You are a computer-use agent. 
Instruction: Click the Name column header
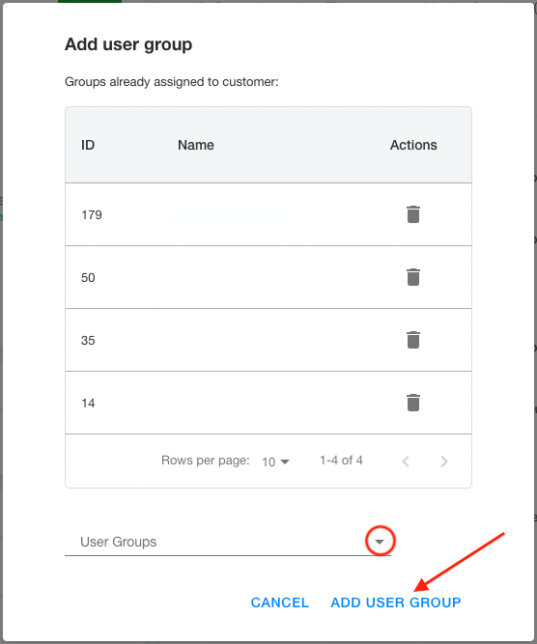[195, 145]
